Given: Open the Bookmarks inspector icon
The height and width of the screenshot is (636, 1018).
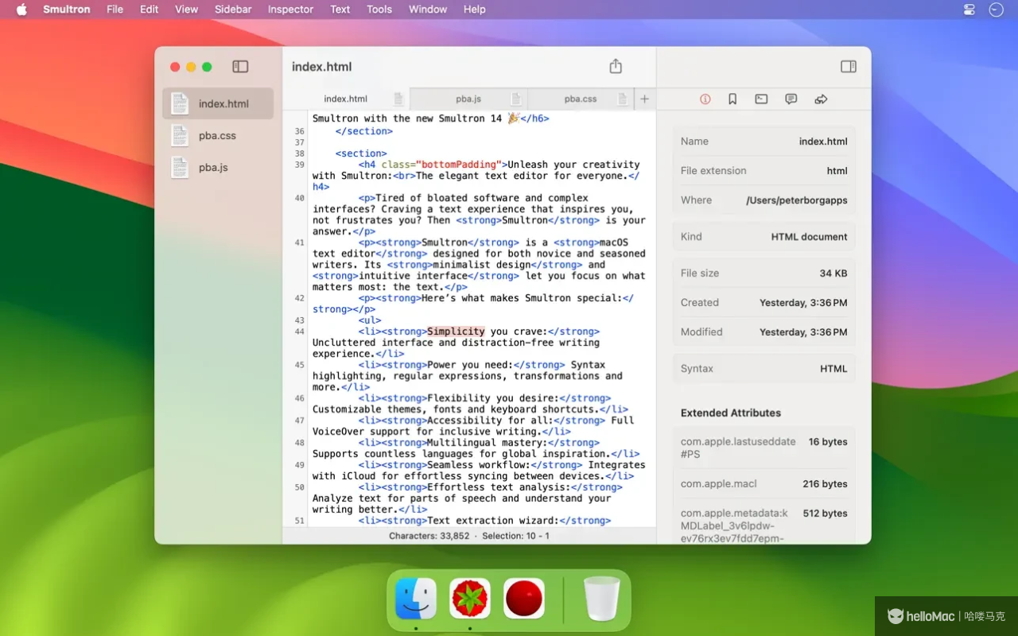Looking at the screenshot, I should click(x=732, y=99).
